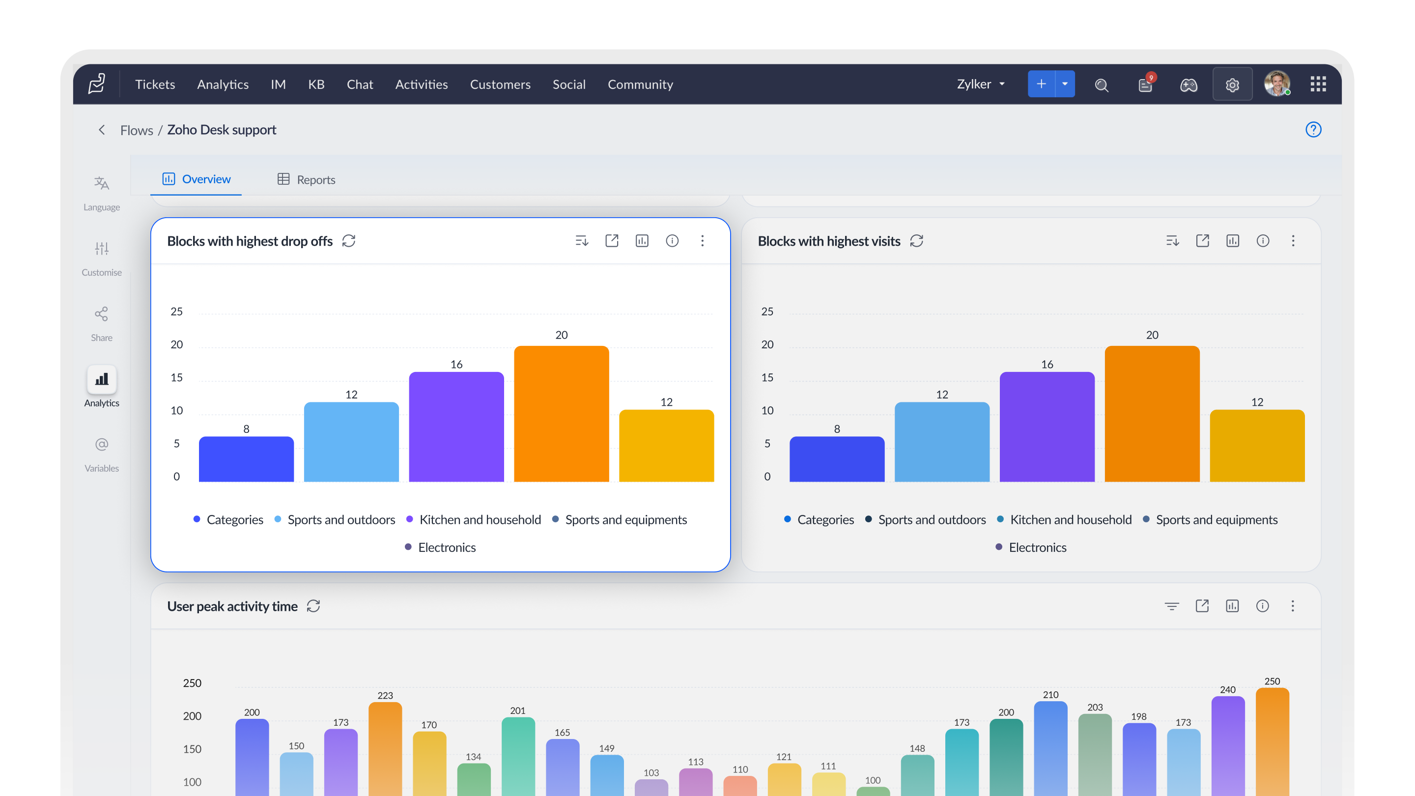Toggle Kitchen and household legend in drop offs
Viewport: 1415px width, 796px height.
click(x=474, y=520)
